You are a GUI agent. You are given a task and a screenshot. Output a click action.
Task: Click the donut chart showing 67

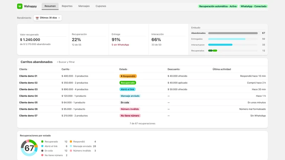(x=29, y=148)
